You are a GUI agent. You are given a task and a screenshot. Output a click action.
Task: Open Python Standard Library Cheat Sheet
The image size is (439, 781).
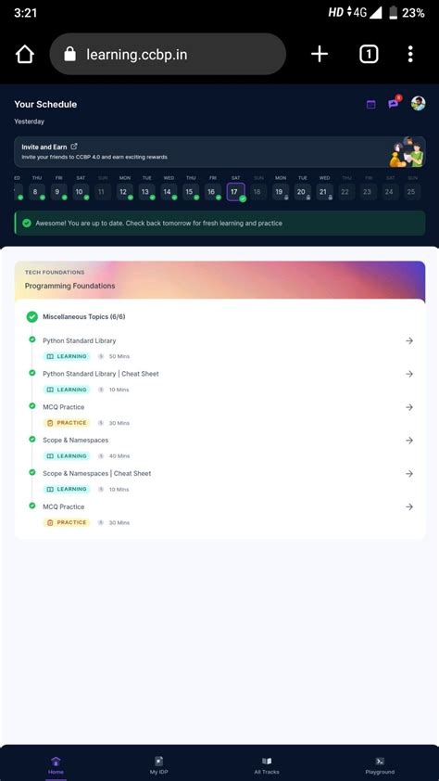pyautogui.click(x=101, y=374)
